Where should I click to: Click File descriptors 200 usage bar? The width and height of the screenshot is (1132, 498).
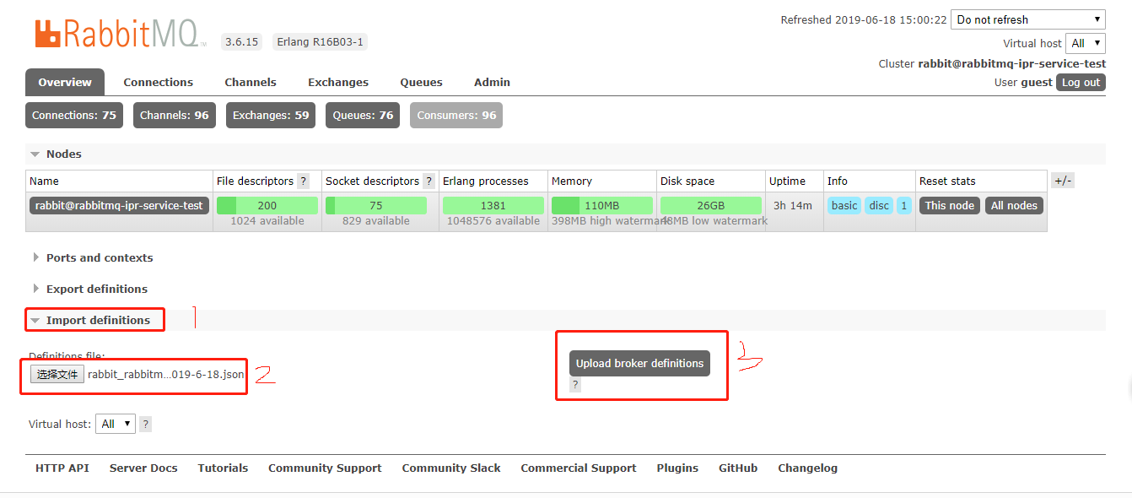point(267,205)
